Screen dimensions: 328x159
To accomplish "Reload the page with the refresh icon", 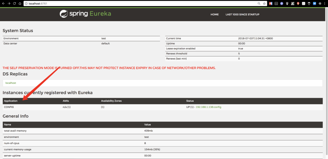I will (14, 4).
